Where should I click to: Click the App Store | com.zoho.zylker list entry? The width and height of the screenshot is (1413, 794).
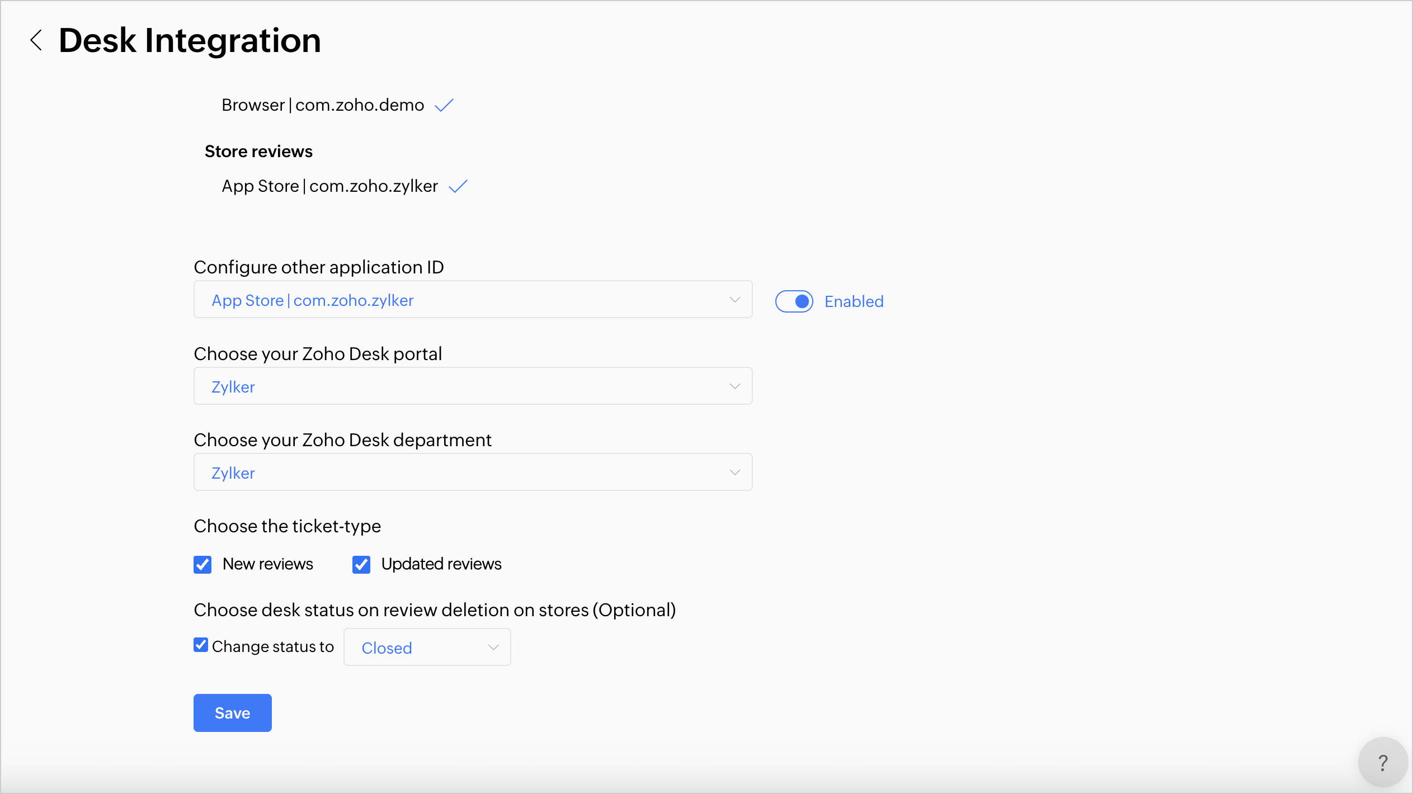coord(329,186)
